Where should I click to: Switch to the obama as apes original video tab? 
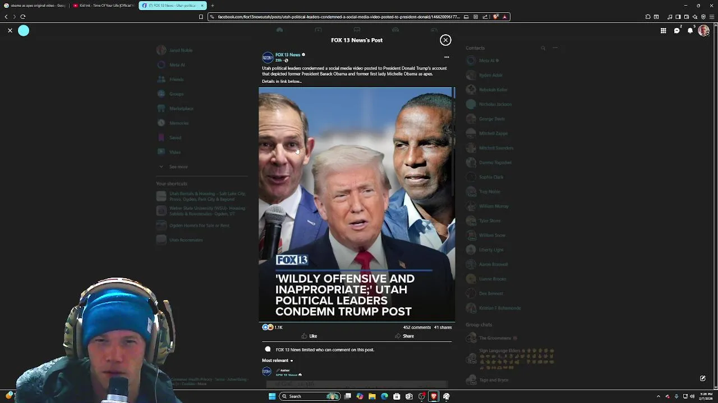point(34,6)
